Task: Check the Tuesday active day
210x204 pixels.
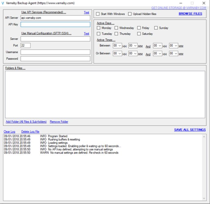Action: pos(98,33)
